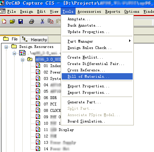The image size is (154, 152).
Task: Click the Save floppy disk icon
Action: [21, 22]
